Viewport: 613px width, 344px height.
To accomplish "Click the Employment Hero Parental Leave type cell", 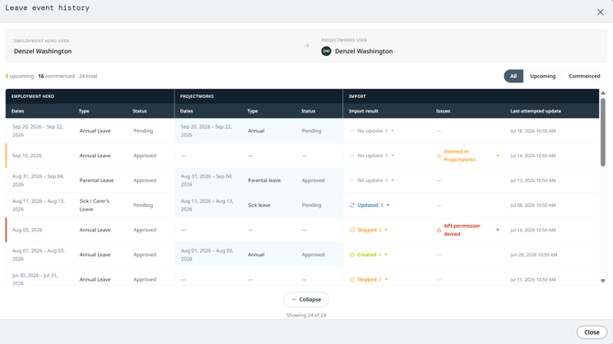I will [96, 180].
